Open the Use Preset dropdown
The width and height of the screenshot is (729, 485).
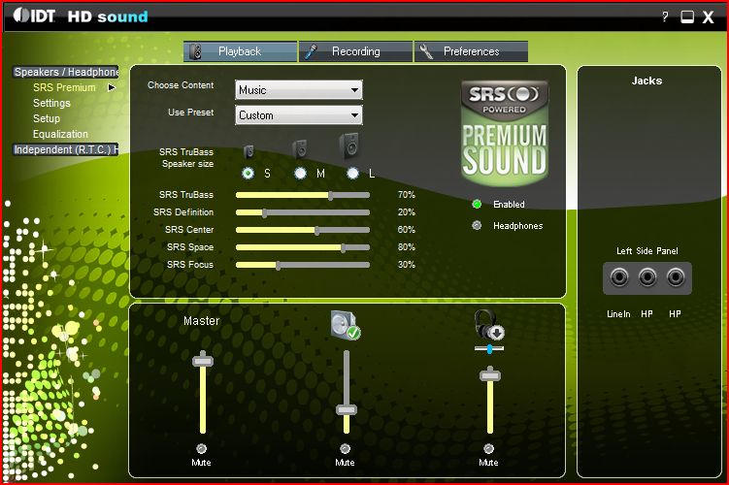click(298, 115)
